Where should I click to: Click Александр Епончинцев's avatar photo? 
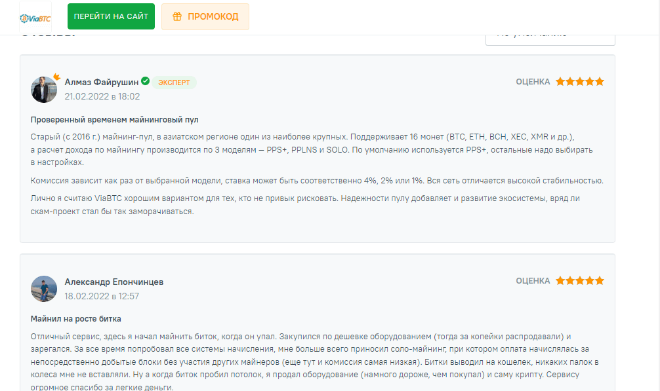[44, 289]
